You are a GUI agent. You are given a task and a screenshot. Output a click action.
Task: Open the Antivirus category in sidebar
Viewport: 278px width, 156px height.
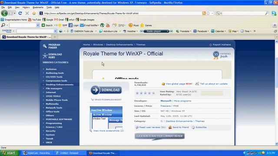click(x=51, y=69)
